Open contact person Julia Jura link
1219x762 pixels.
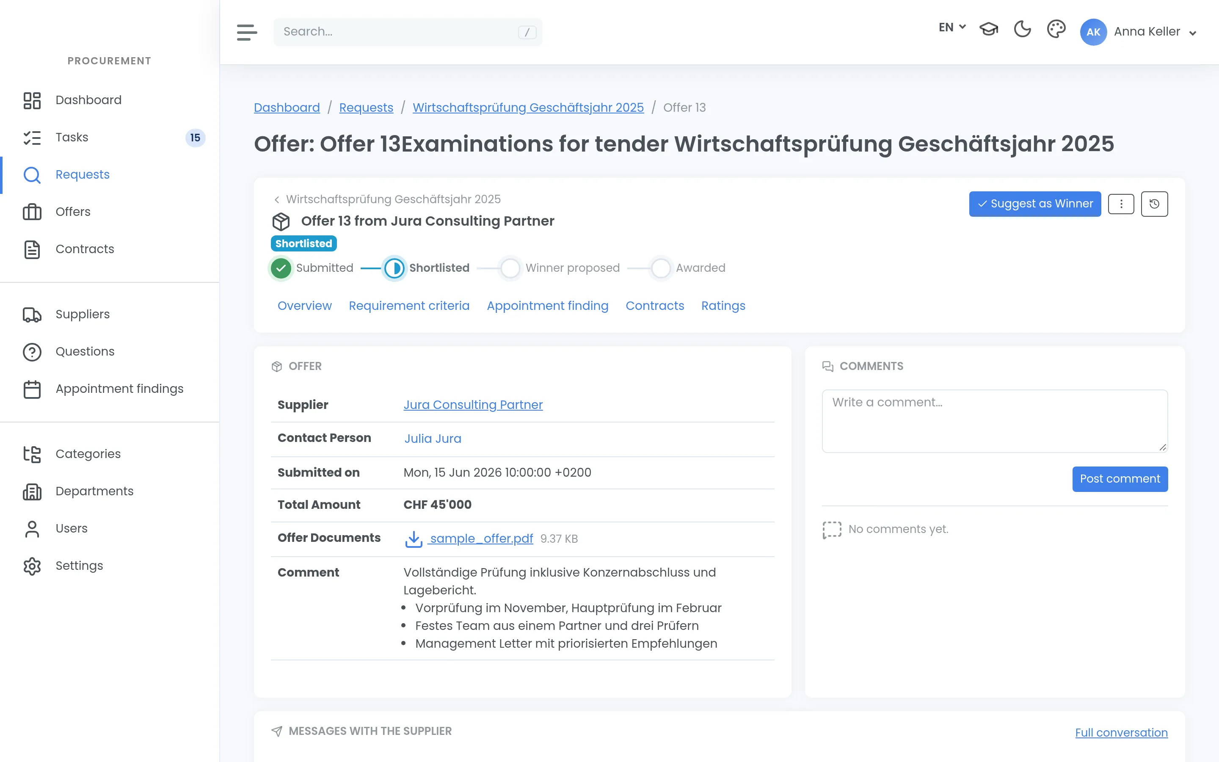coord(433,439)
